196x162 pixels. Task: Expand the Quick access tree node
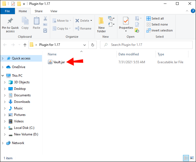pos(3,58)
